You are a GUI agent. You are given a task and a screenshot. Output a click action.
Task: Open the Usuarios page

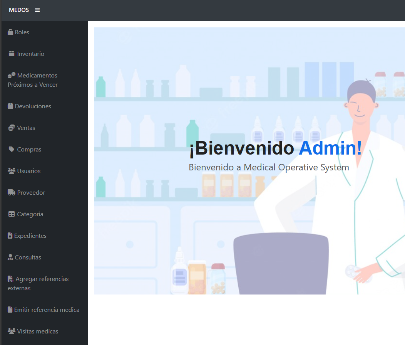click(28, 171)
